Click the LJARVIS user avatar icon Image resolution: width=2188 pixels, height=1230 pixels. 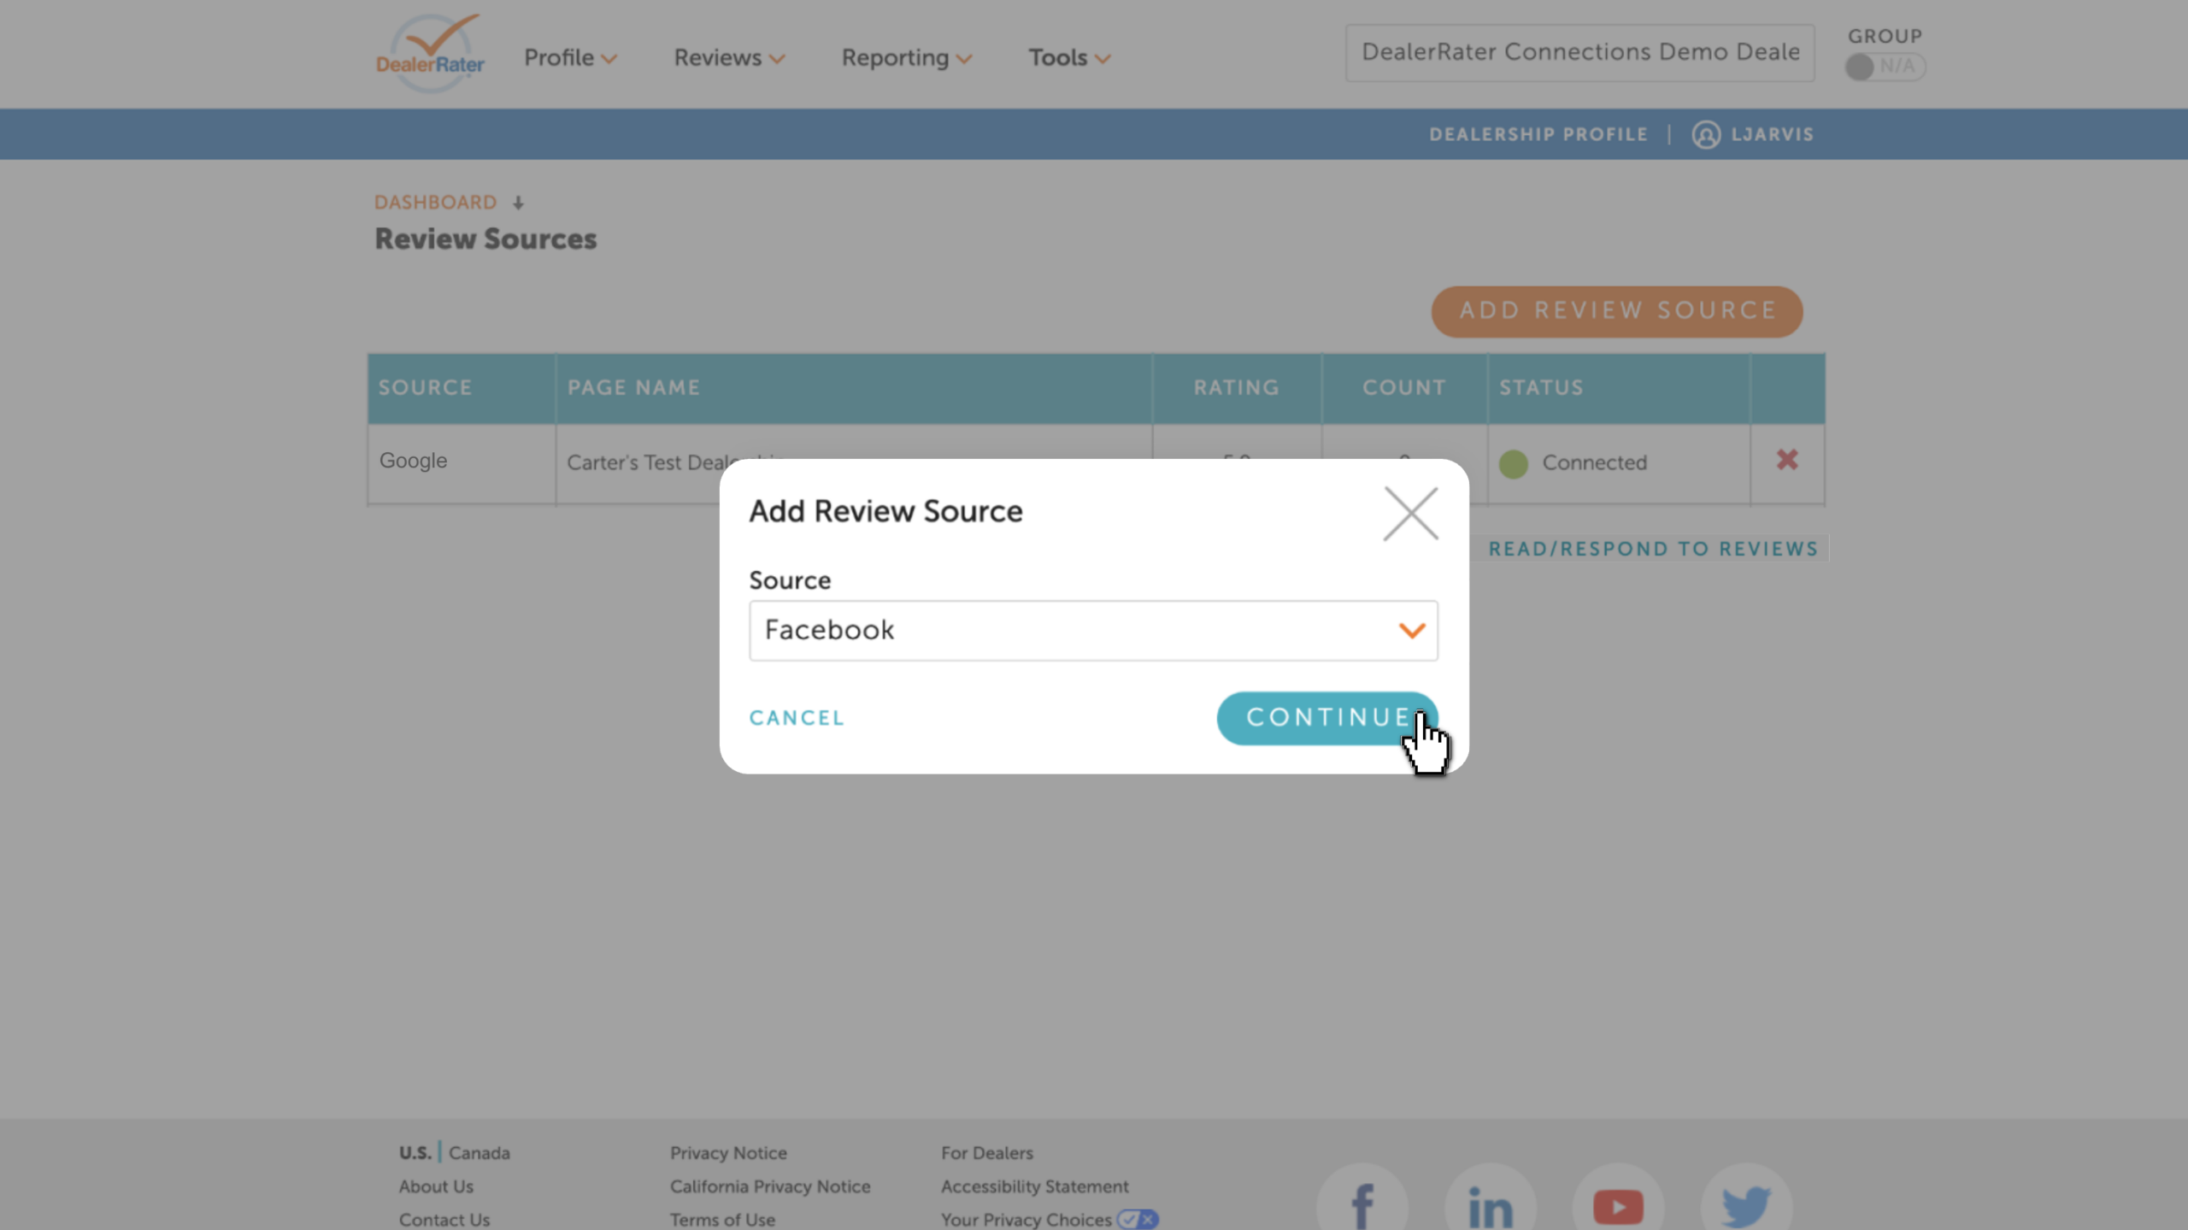coord(1706,135)
